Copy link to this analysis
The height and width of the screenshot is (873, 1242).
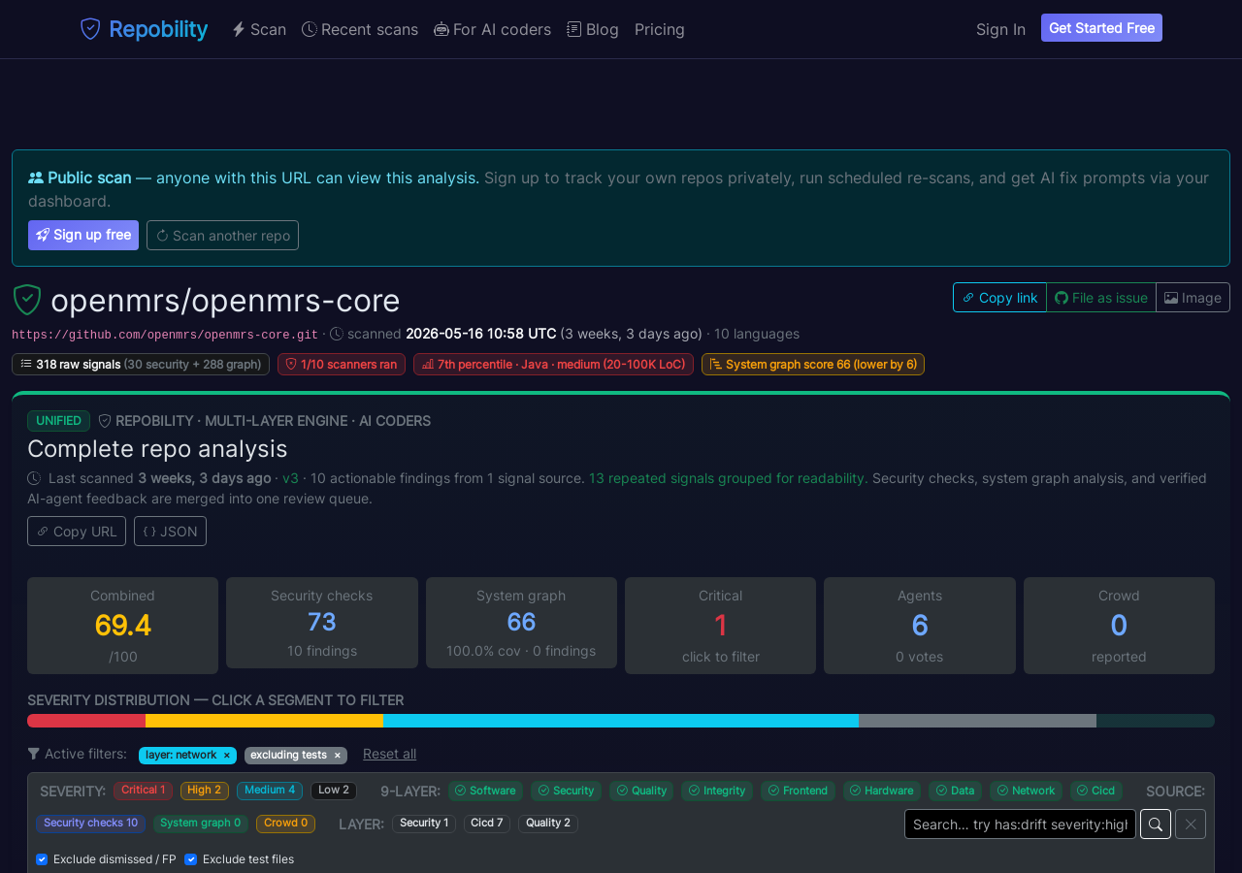pos(999,298)
